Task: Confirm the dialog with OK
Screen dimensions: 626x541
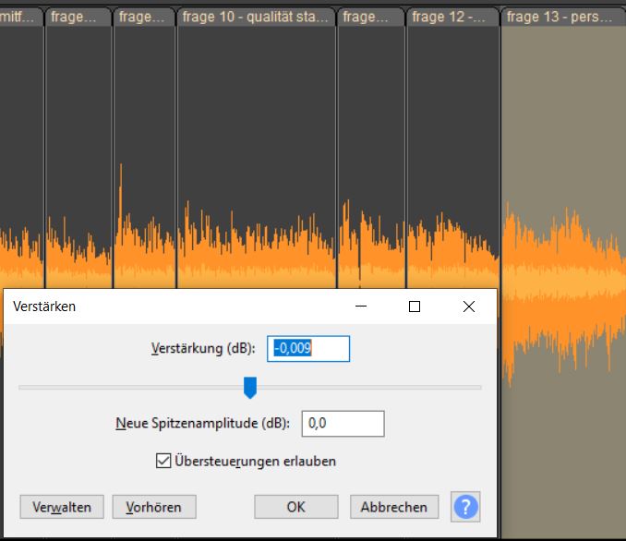Action: (x=296, y=507)
